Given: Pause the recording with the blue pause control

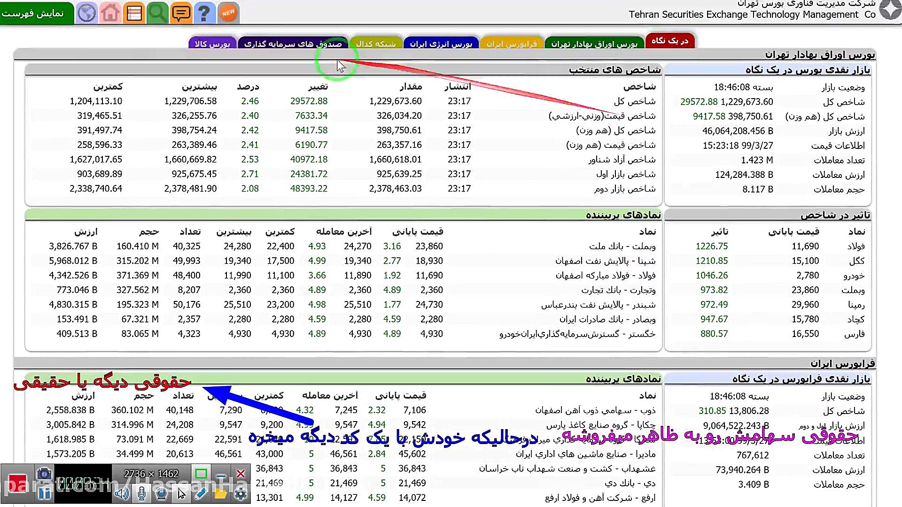Looking at the screenshot, I should click(x=44, y=493).
